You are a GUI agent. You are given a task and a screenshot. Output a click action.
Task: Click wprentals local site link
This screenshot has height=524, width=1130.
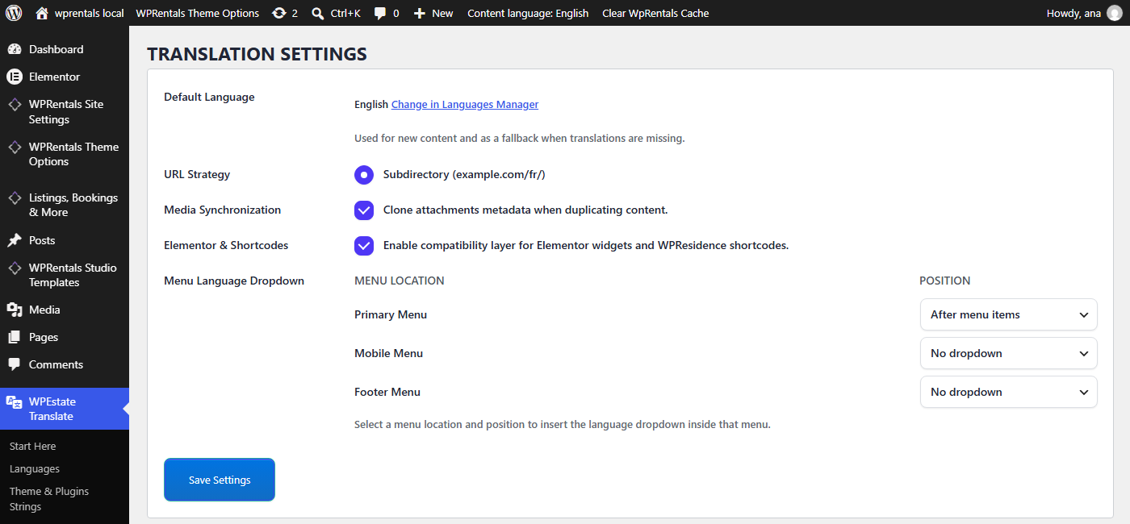[x=89, y=13]
